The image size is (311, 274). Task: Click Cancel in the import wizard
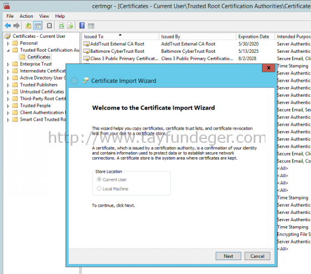coord(257,256)
